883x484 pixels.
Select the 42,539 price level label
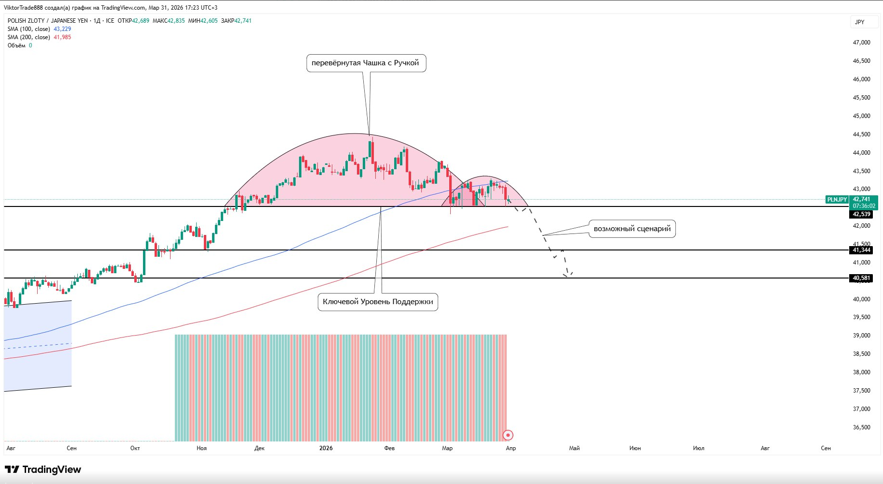point(861,214)
